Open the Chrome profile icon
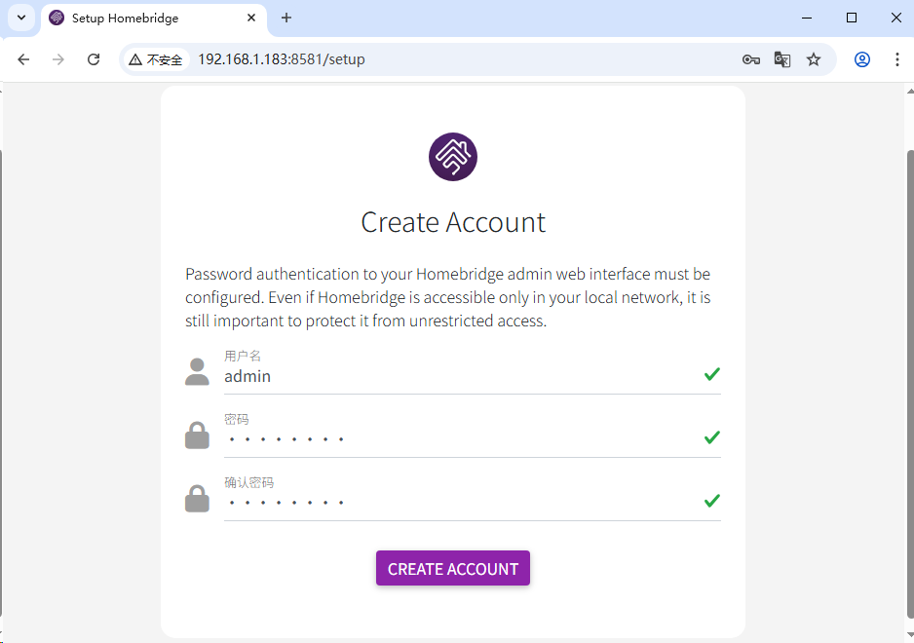The height and width of the screenshot is (643, 914). pyautogui.click(x=862, y=59)
